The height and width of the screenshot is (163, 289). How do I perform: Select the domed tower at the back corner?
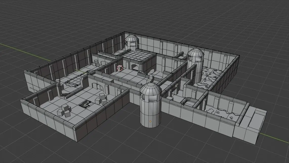131,43
